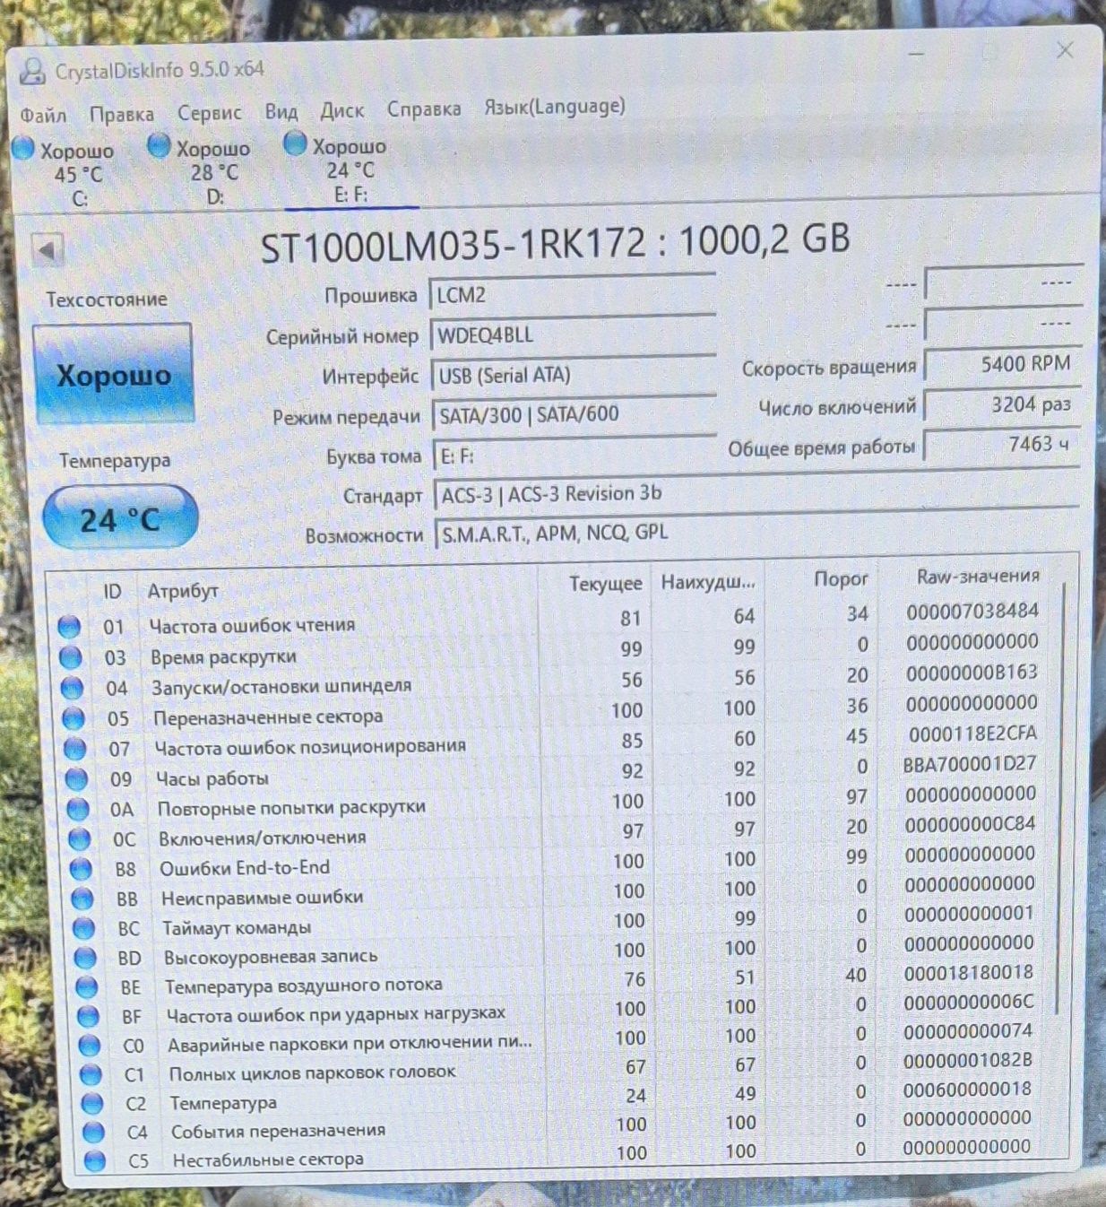Screen dimensions: 1106x1207
Task: Click the previous disk arrow button
Action: pos(48,250)
